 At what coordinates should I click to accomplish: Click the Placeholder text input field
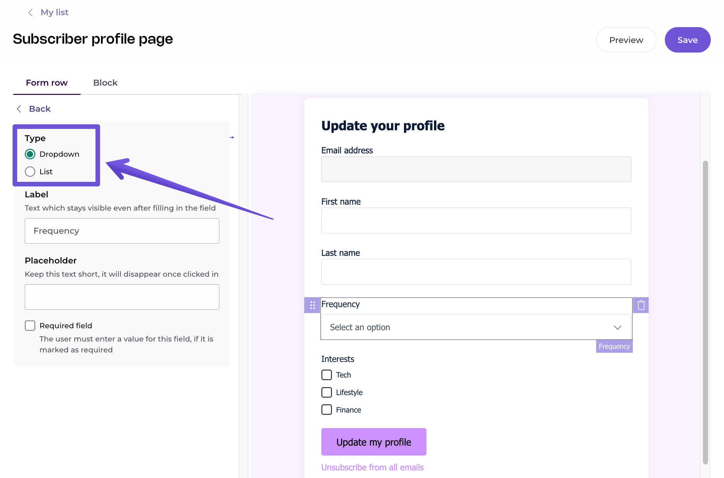coord(122,297)
